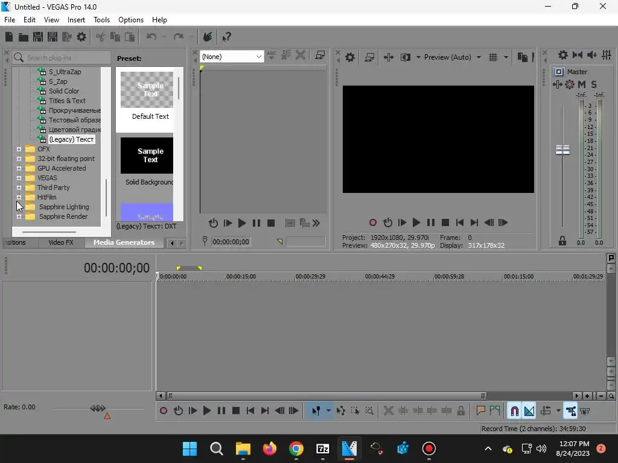Open the File menu
This screenshot has height=463, width=618.
(10, 20)
